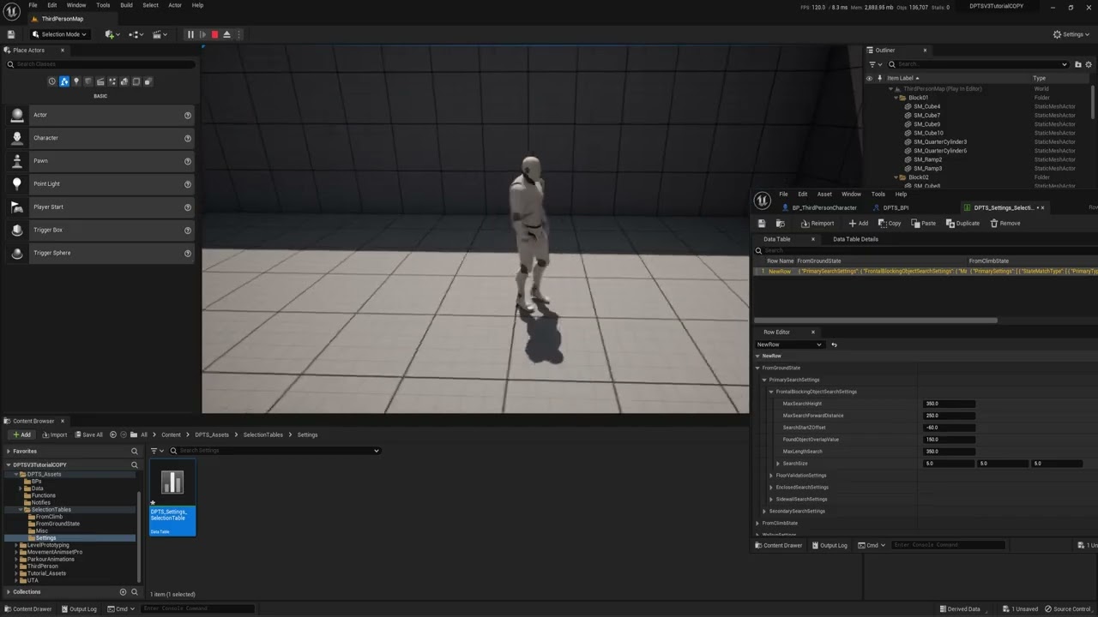Screen dimensions: 1098x617
Task: Select the Shapes category icon
Action: (88, 81)
